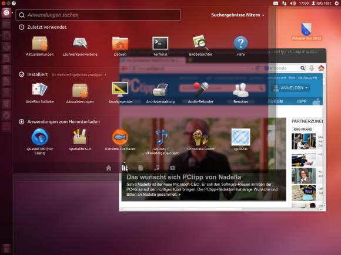Viewport: 341px width, 255px height.
Task: Collapse the Zuletzt verwendet section
Action: click(42, 27)
